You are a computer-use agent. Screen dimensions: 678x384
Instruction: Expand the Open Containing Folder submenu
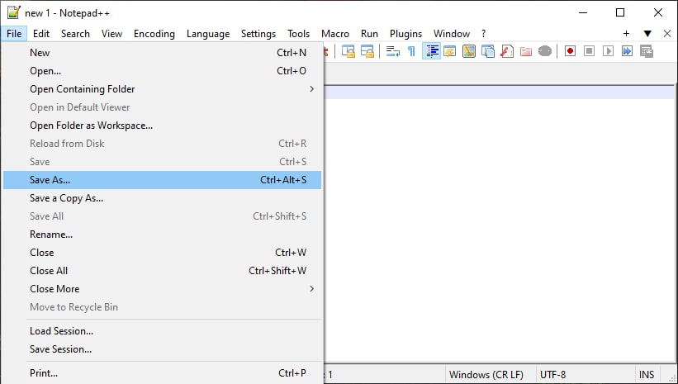[x=162, y=89]
